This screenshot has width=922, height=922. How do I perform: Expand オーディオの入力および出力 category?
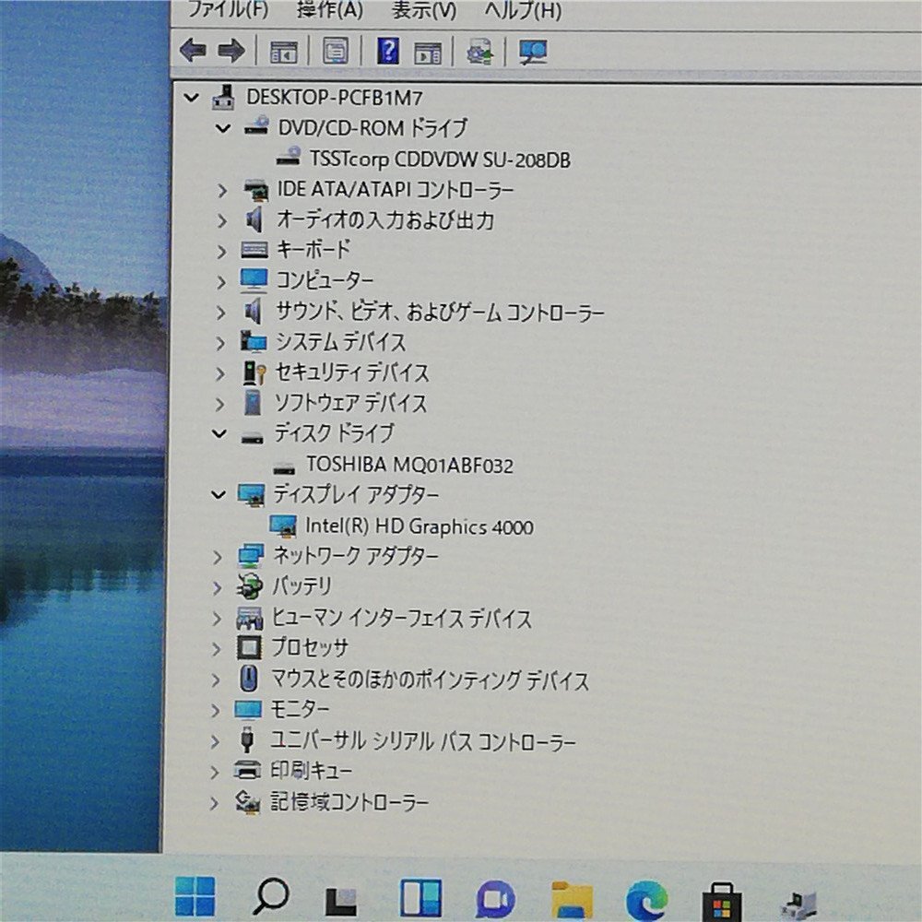(x=221, y=220)
